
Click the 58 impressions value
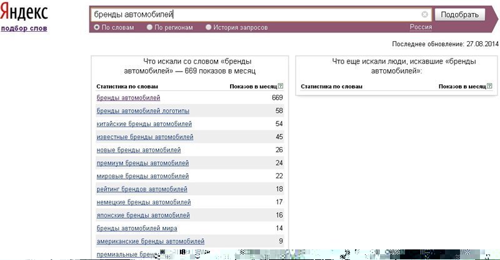click(x=279, y=111)
